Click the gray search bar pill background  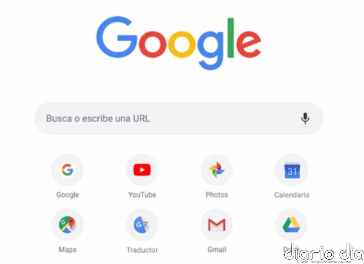179,118
